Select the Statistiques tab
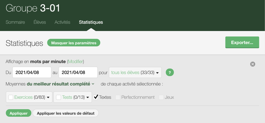Viewport: 265px width, 123px height. click(x=91, y=22)
